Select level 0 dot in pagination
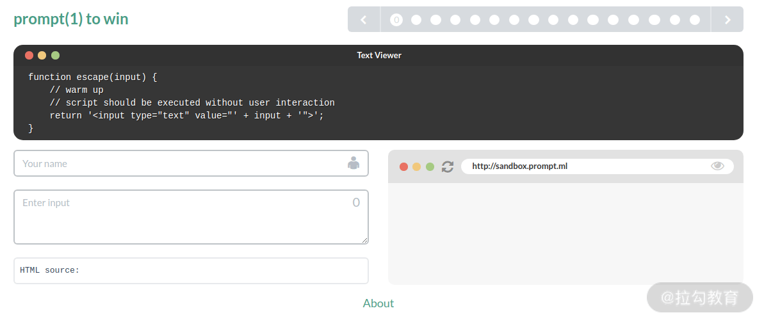 (396, 20)
